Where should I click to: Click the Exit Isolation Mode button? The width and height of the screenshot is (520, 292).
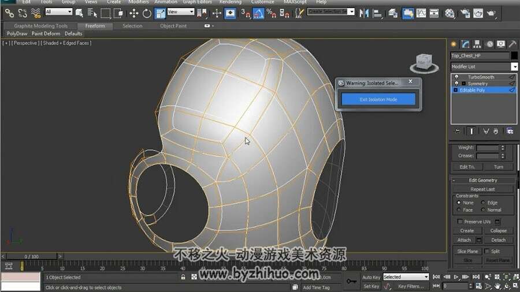coord(378,99)
